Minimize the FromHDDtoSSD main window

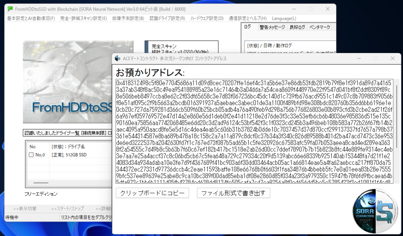(x=294, y=9)
